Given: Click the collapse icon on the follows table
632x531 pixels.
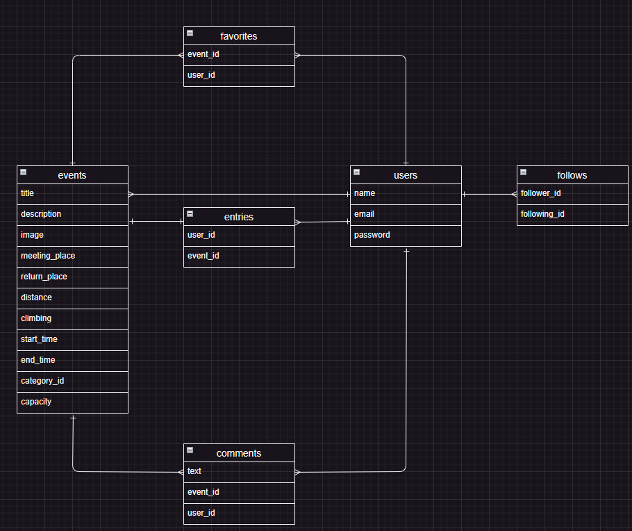Looking at the screenshot, I should pos(523,172).
